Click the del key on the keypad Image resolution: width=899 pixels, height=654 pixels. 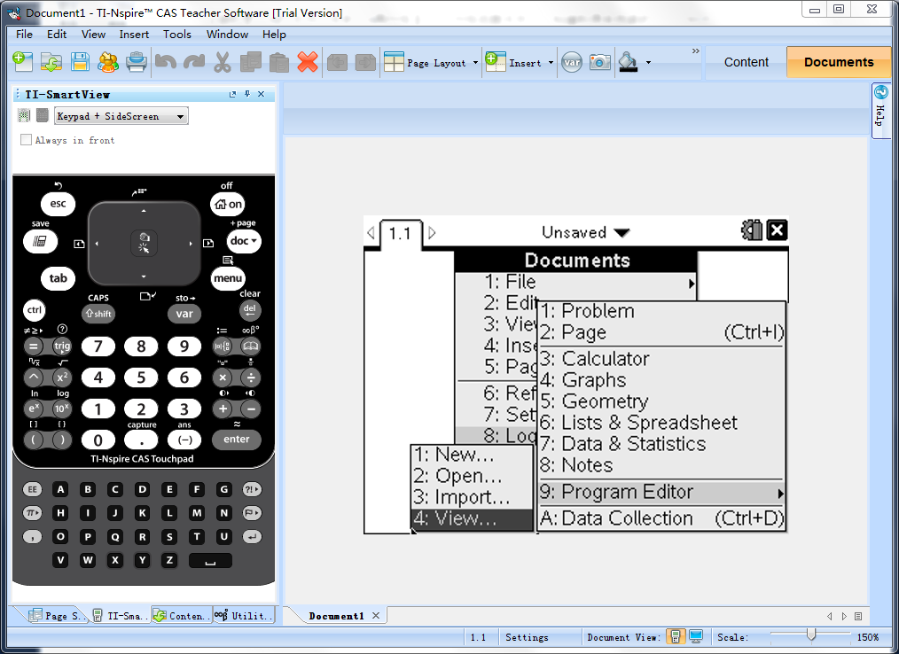(250, 310)
